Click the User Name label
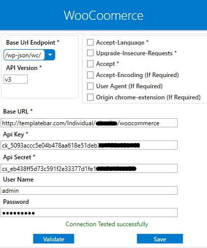This screenshot has width=207, height=248. click(x=18, y=180)
